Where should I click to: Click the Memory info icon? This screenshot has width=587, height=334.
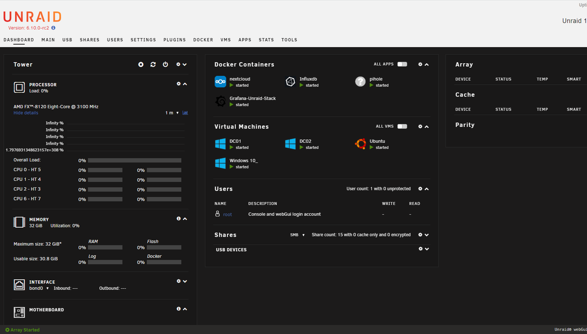[179, 218]
